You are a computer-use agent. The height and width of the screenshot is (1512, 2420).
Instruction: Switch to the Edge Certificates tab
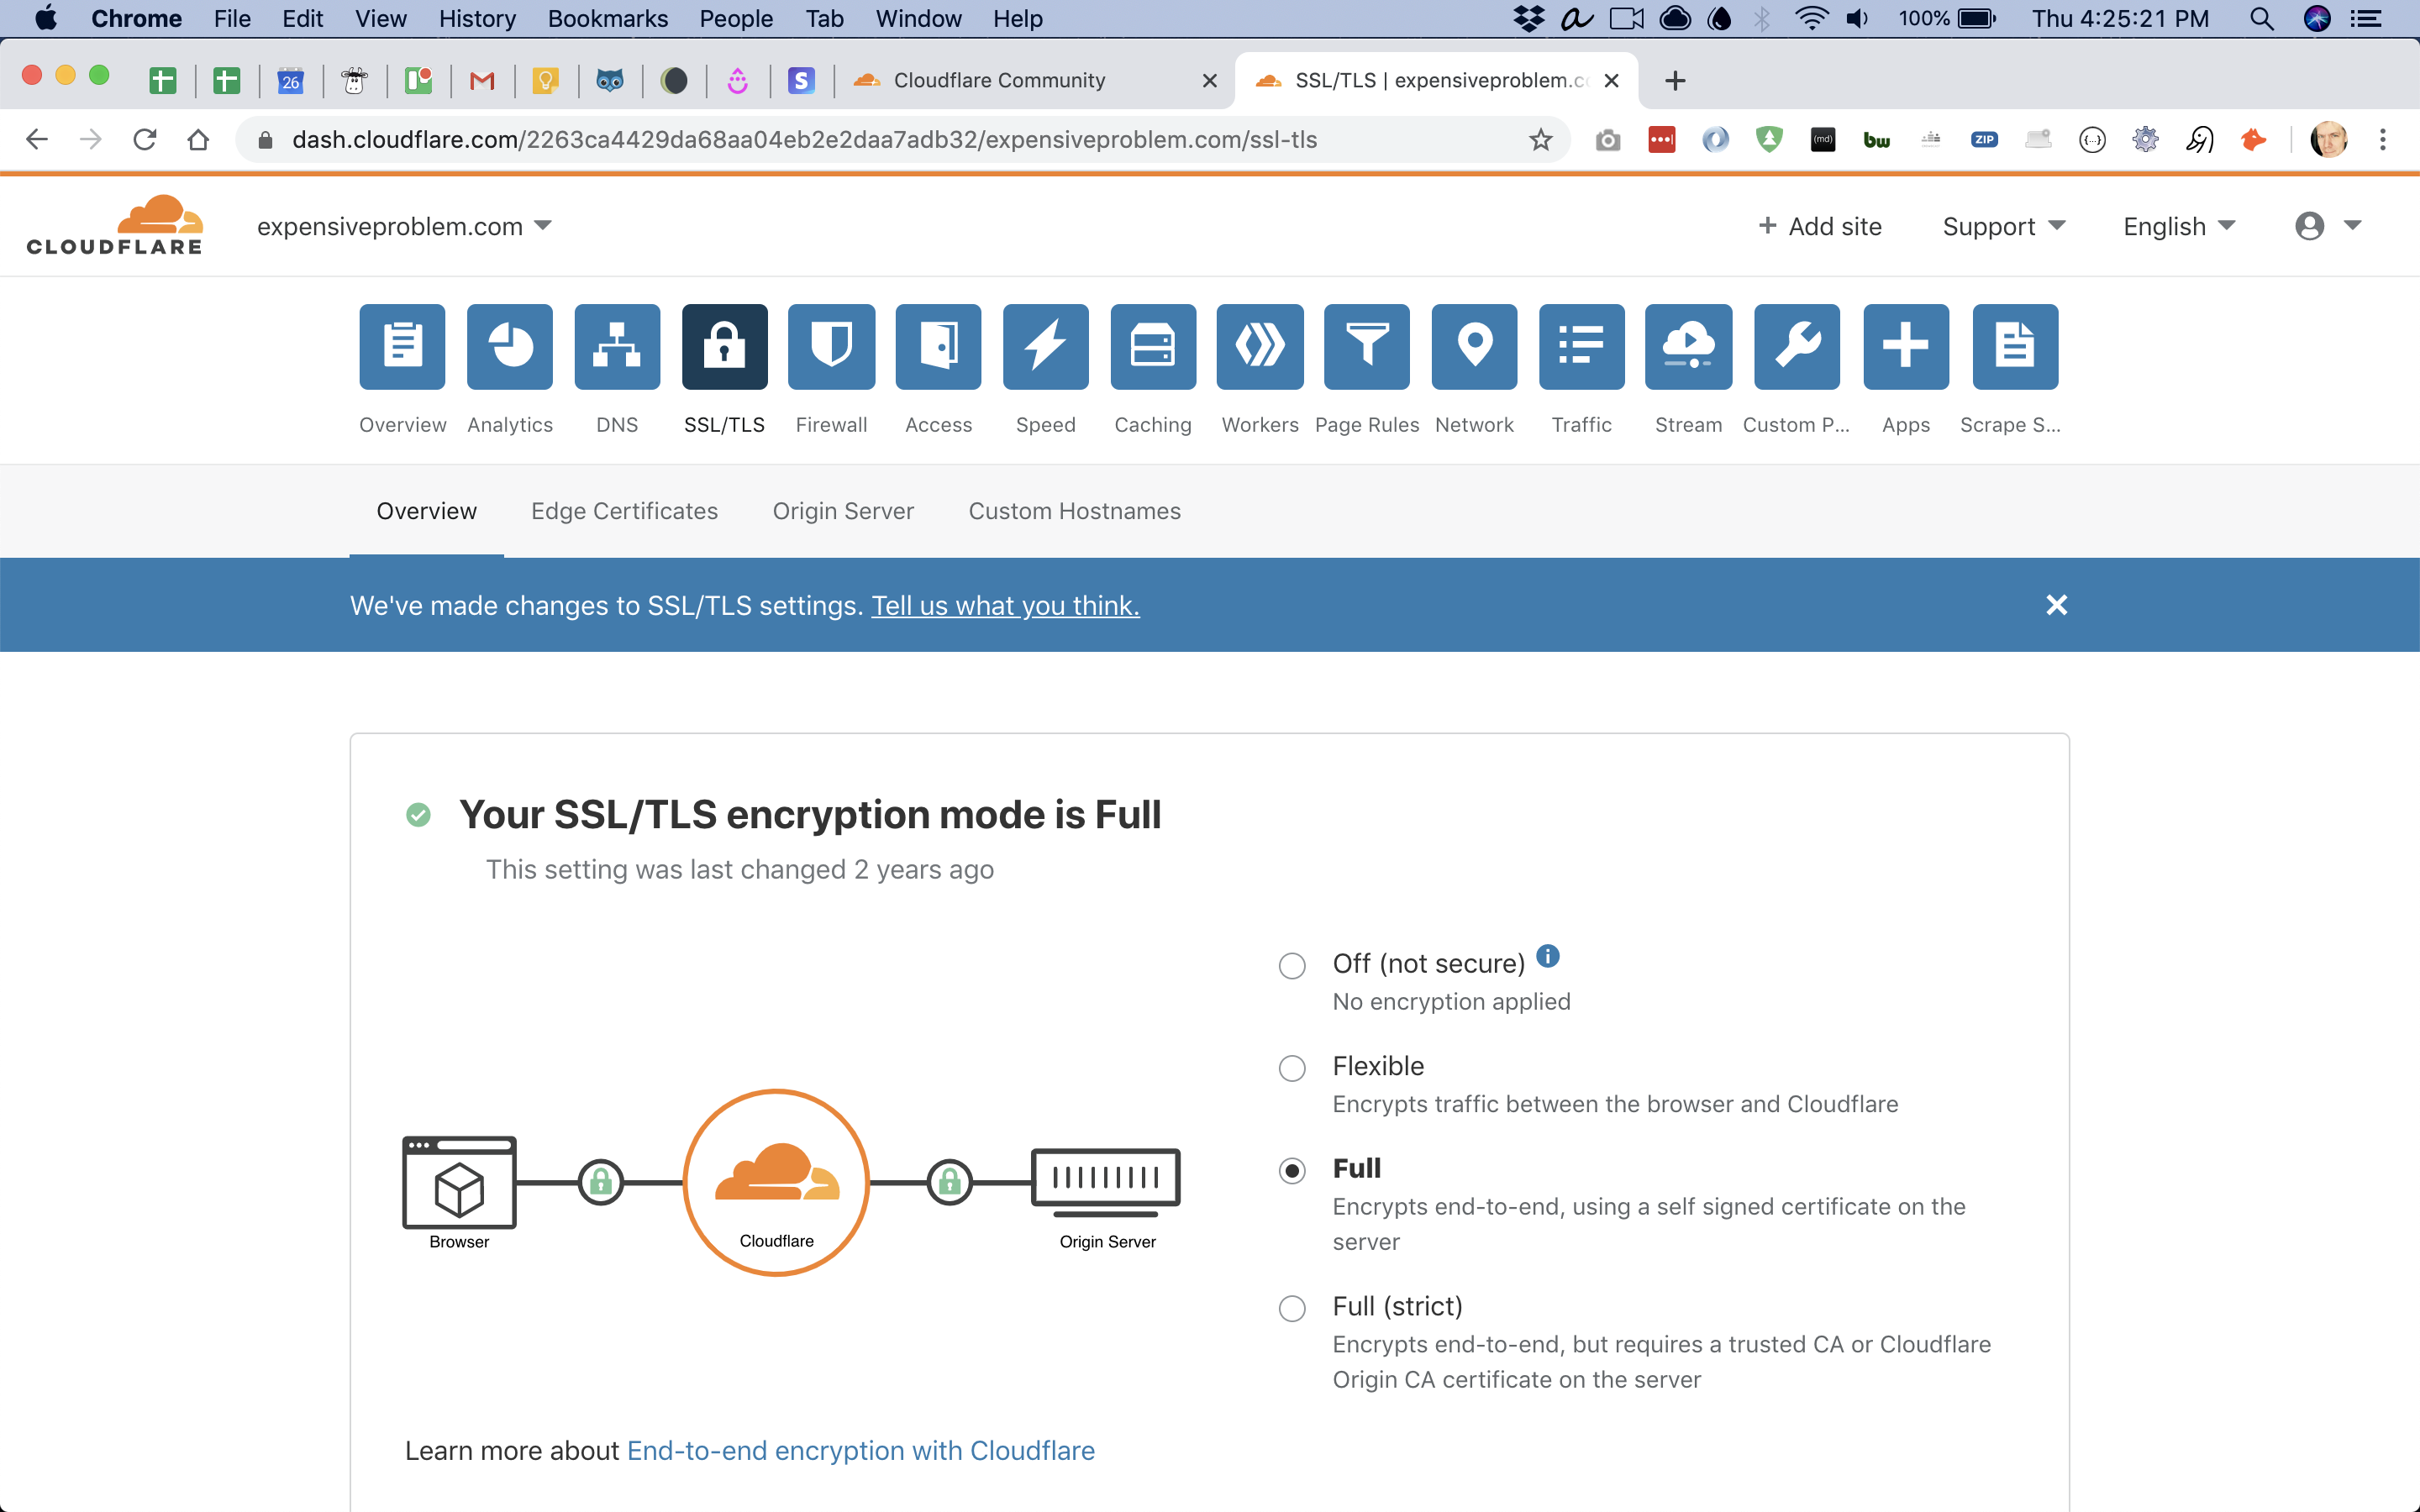coord(624,511)
